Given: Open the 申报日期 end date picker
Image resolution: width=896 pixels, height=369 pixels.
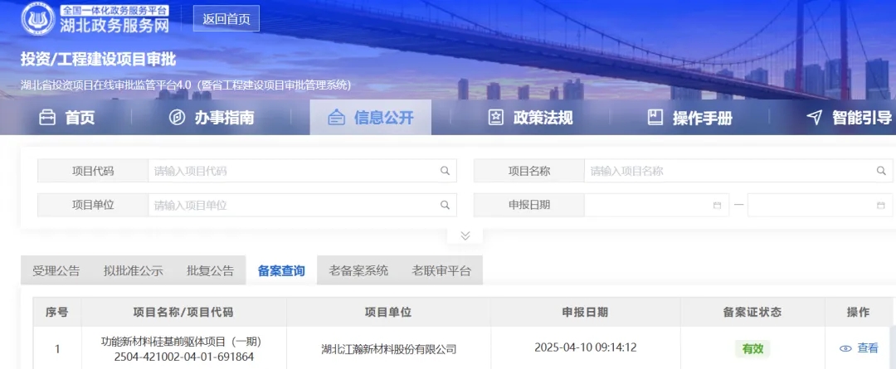Looking at the screenshot, I should pos(820,205).
